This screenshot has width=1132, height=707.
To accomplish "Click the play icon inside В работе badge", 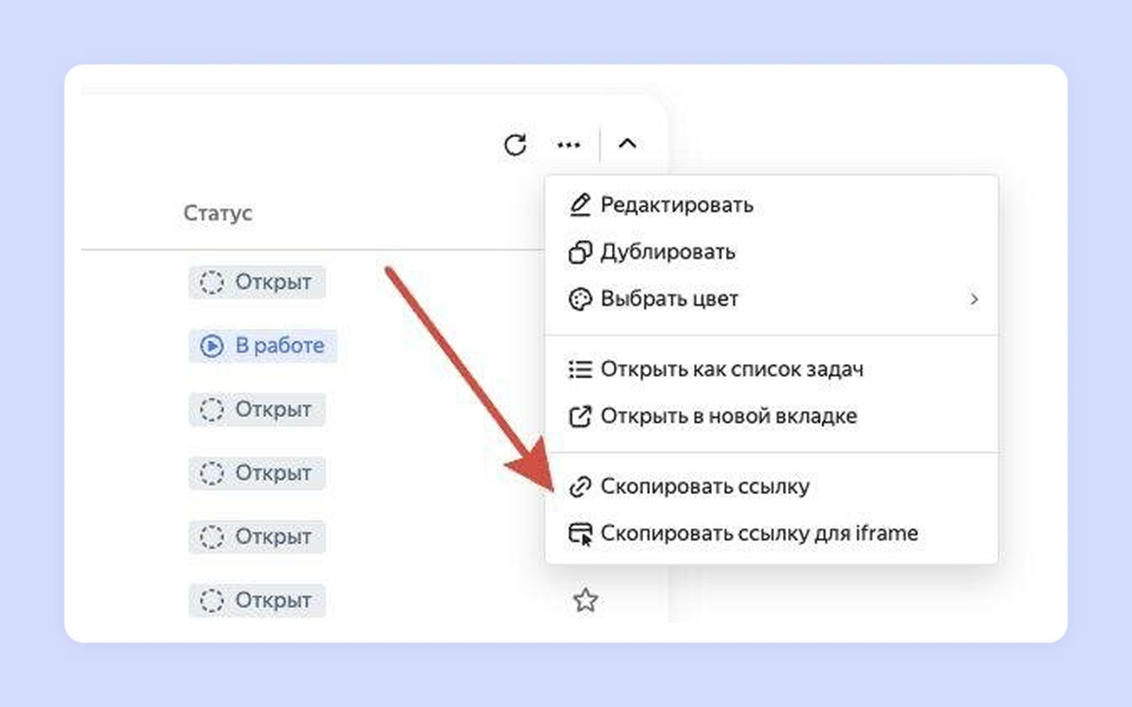I will point(212,346).
